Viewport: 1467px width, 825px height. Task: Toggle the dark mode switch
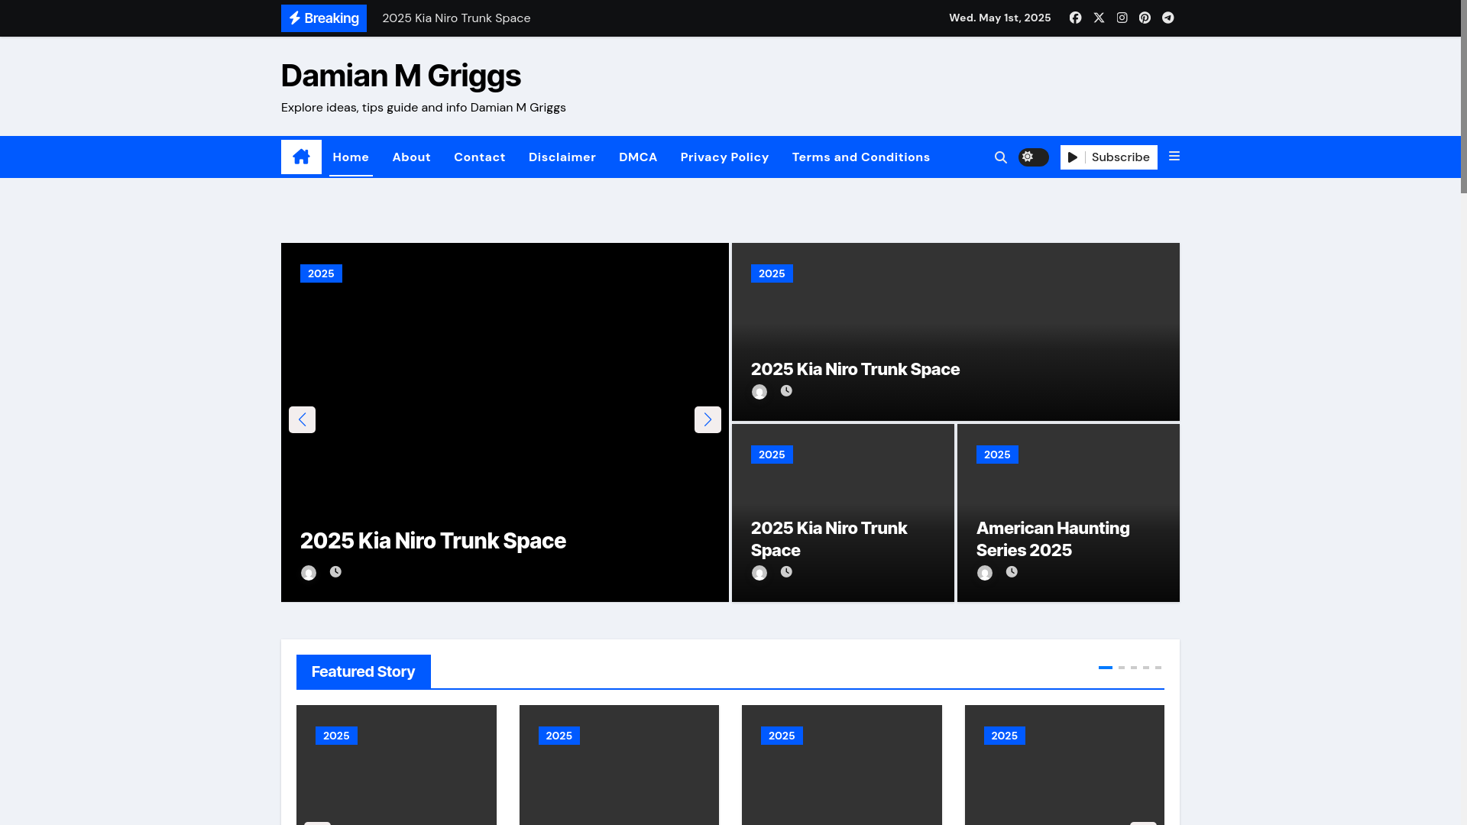click(1033, 157)
